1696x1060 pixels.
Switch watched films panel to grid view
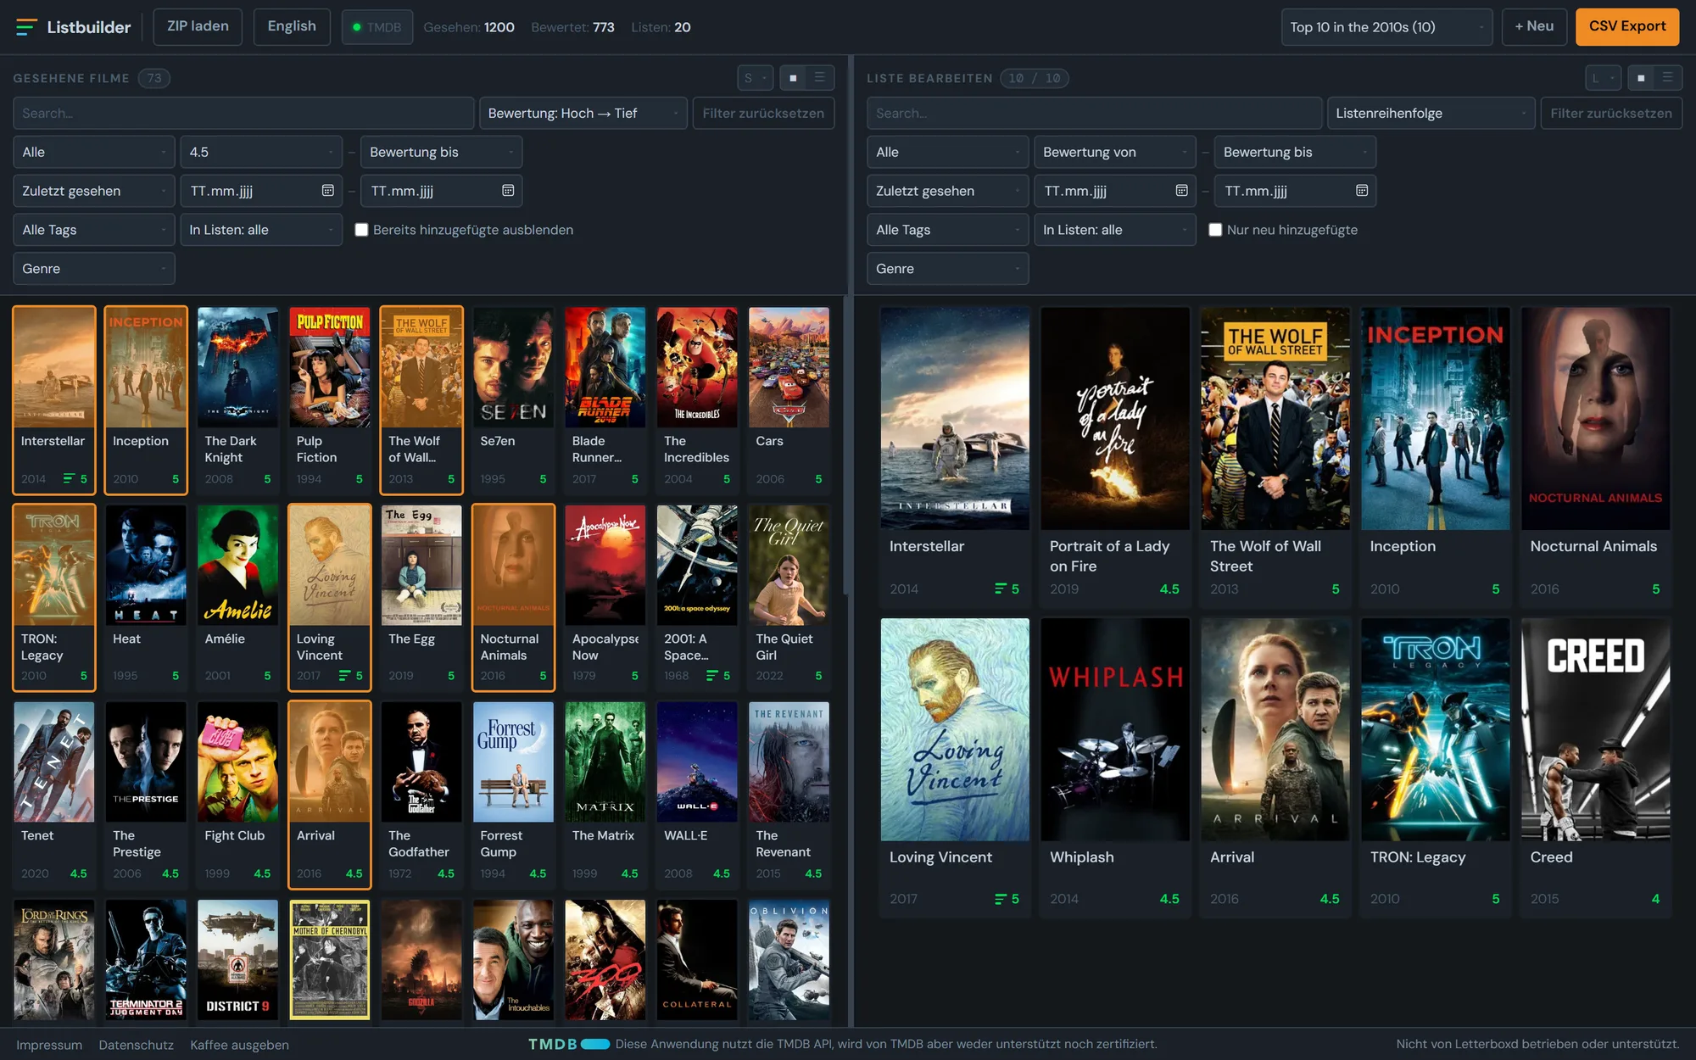click(793, 78)
